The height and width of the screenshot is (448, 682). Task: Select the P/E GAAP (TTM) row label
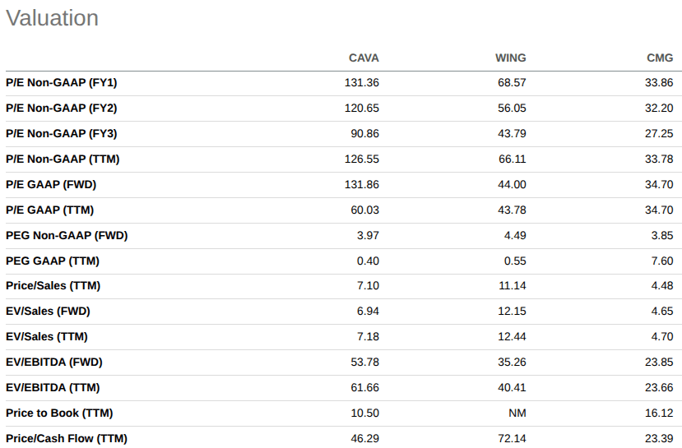(x=49, y=210)
